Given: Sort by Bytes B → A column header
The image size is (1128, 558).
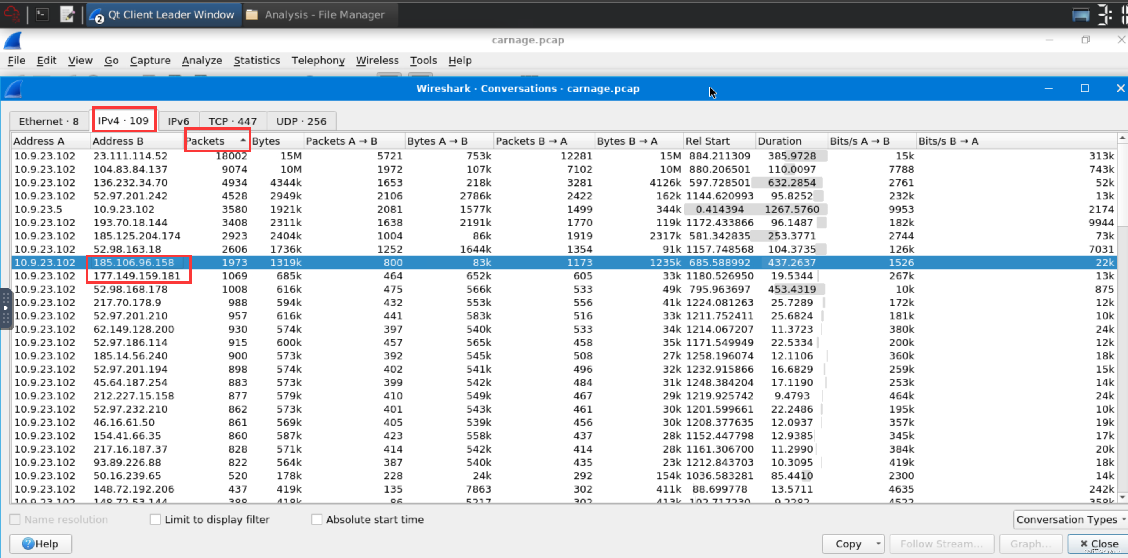Looking at the screenshot, I should pos(639,141).
